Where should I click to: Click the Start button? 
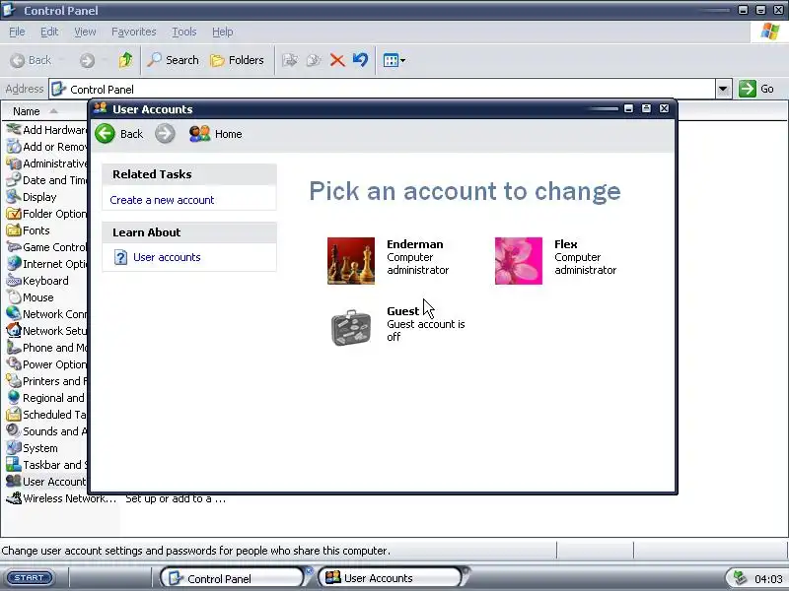tap(31, 578)
